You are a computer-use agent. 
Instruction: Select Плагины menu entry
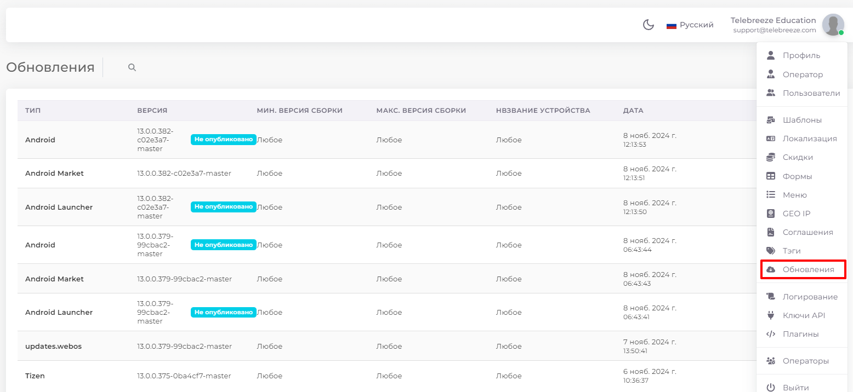tap(801, 334)
